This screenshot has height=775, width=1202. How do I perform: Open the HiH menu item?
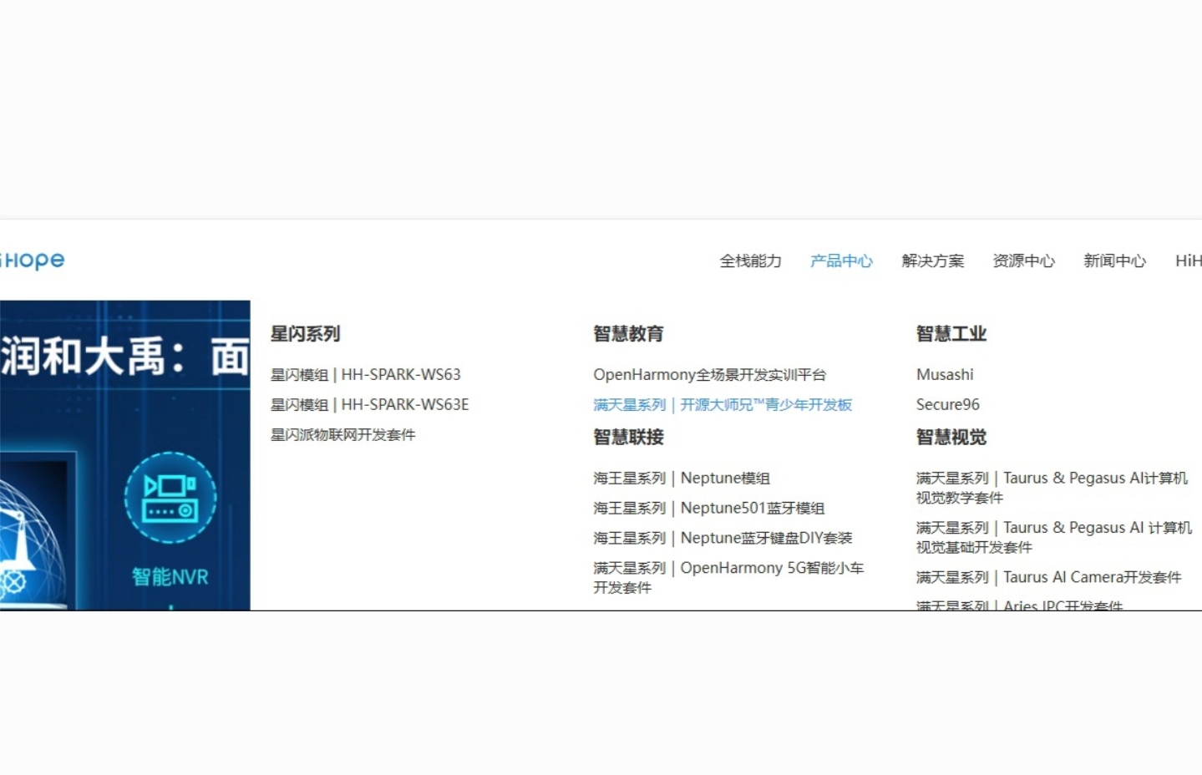click(x=1188, y=261)
